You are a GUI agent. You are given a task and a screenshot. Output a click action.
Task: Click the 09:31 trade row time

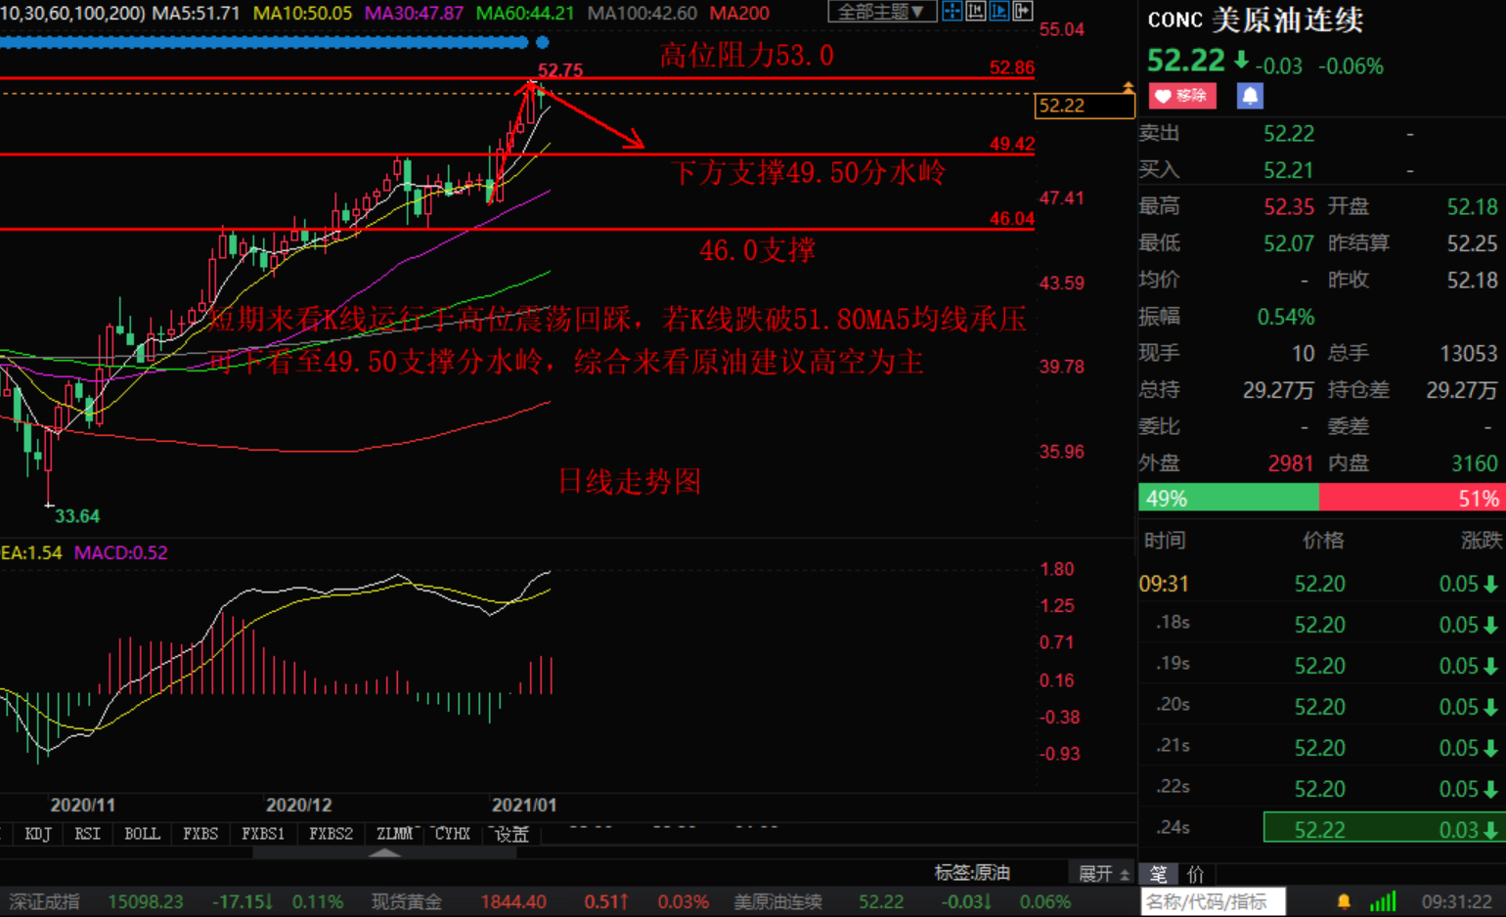(1164, 585)
